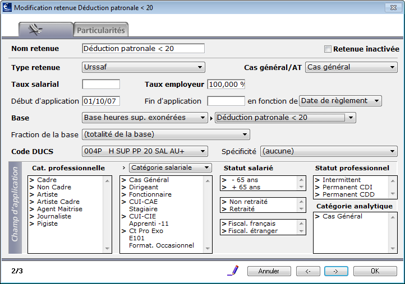Image resolution: width=405 pixels, height=284 pixels.
Task: Click the Annuler button
Action: pyautogui.click(x=269, y=271)
